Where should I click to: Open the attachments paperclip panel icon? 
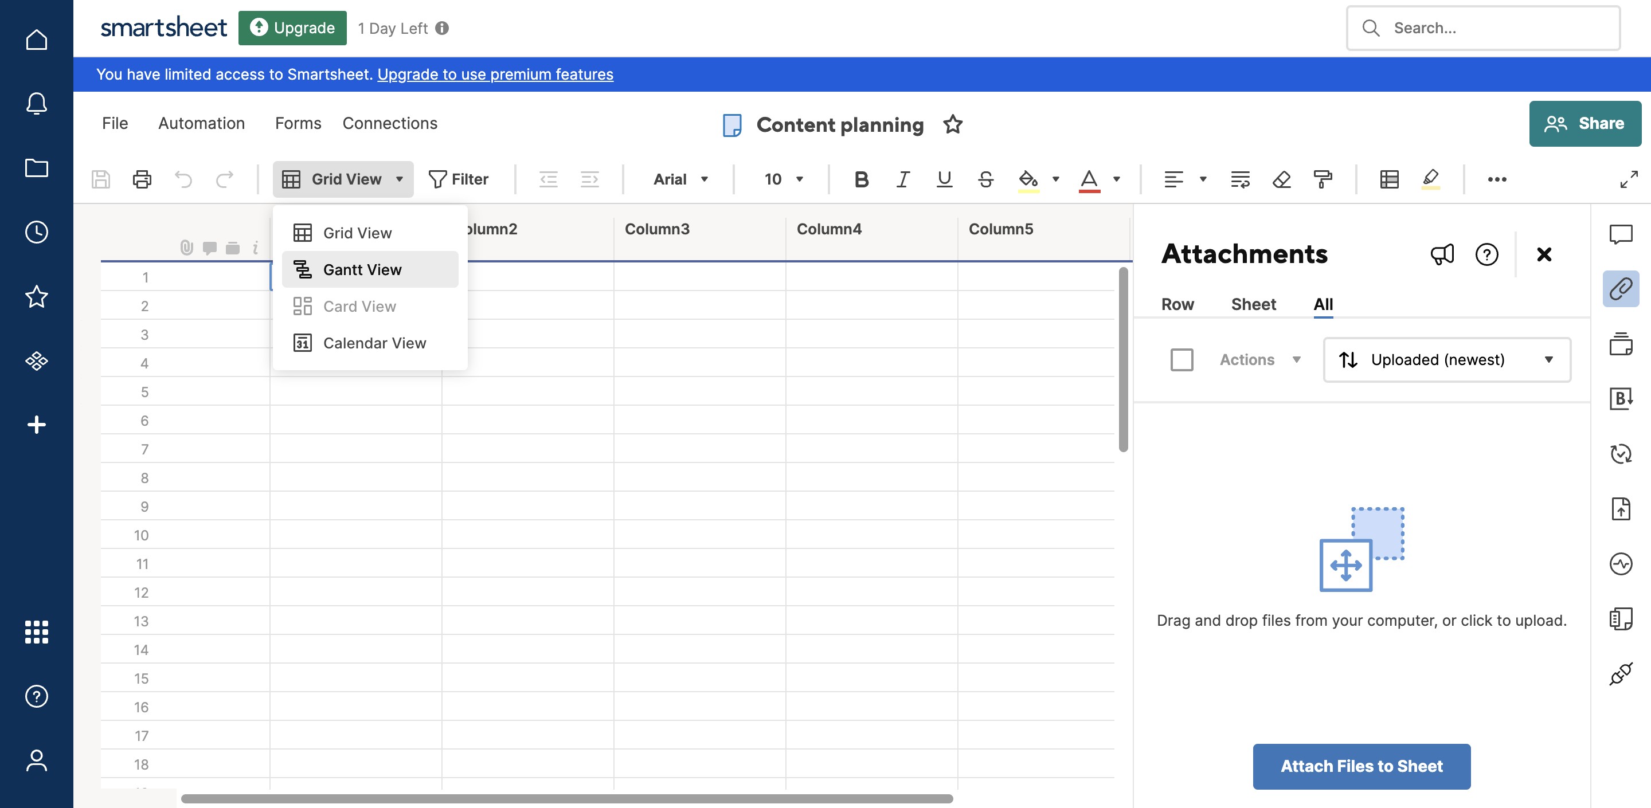pos(1619,289)
